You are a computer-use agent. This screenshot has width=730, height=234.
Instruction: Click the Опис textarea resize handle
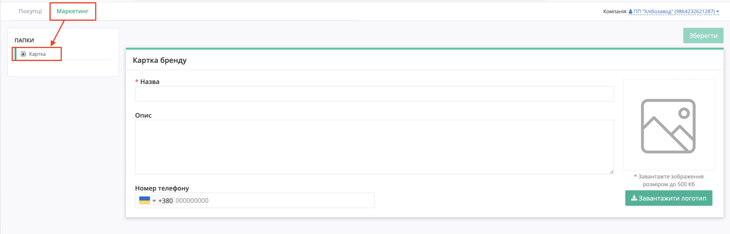pos(611,172)
